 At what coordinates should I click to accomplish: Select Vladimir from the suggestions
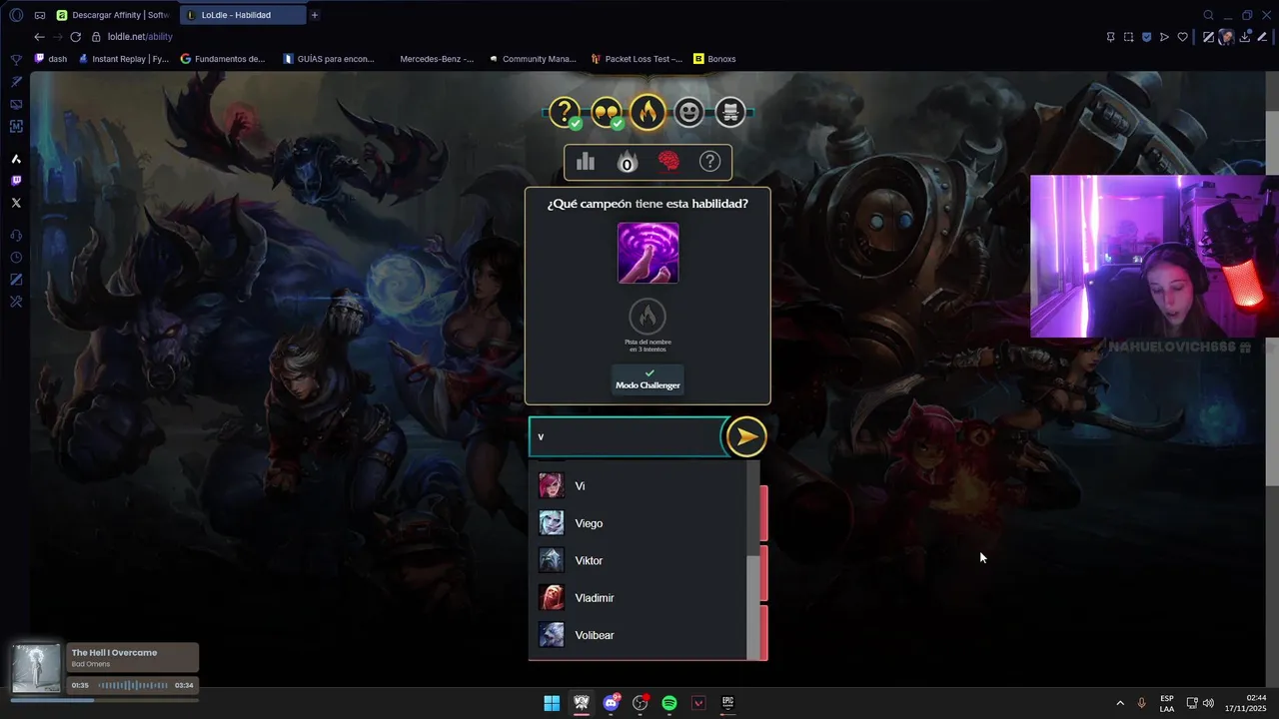[x=638, y=598]
